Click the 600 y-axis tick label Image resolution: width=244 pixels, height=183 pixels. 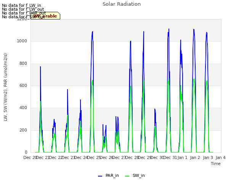pos(23,85)
